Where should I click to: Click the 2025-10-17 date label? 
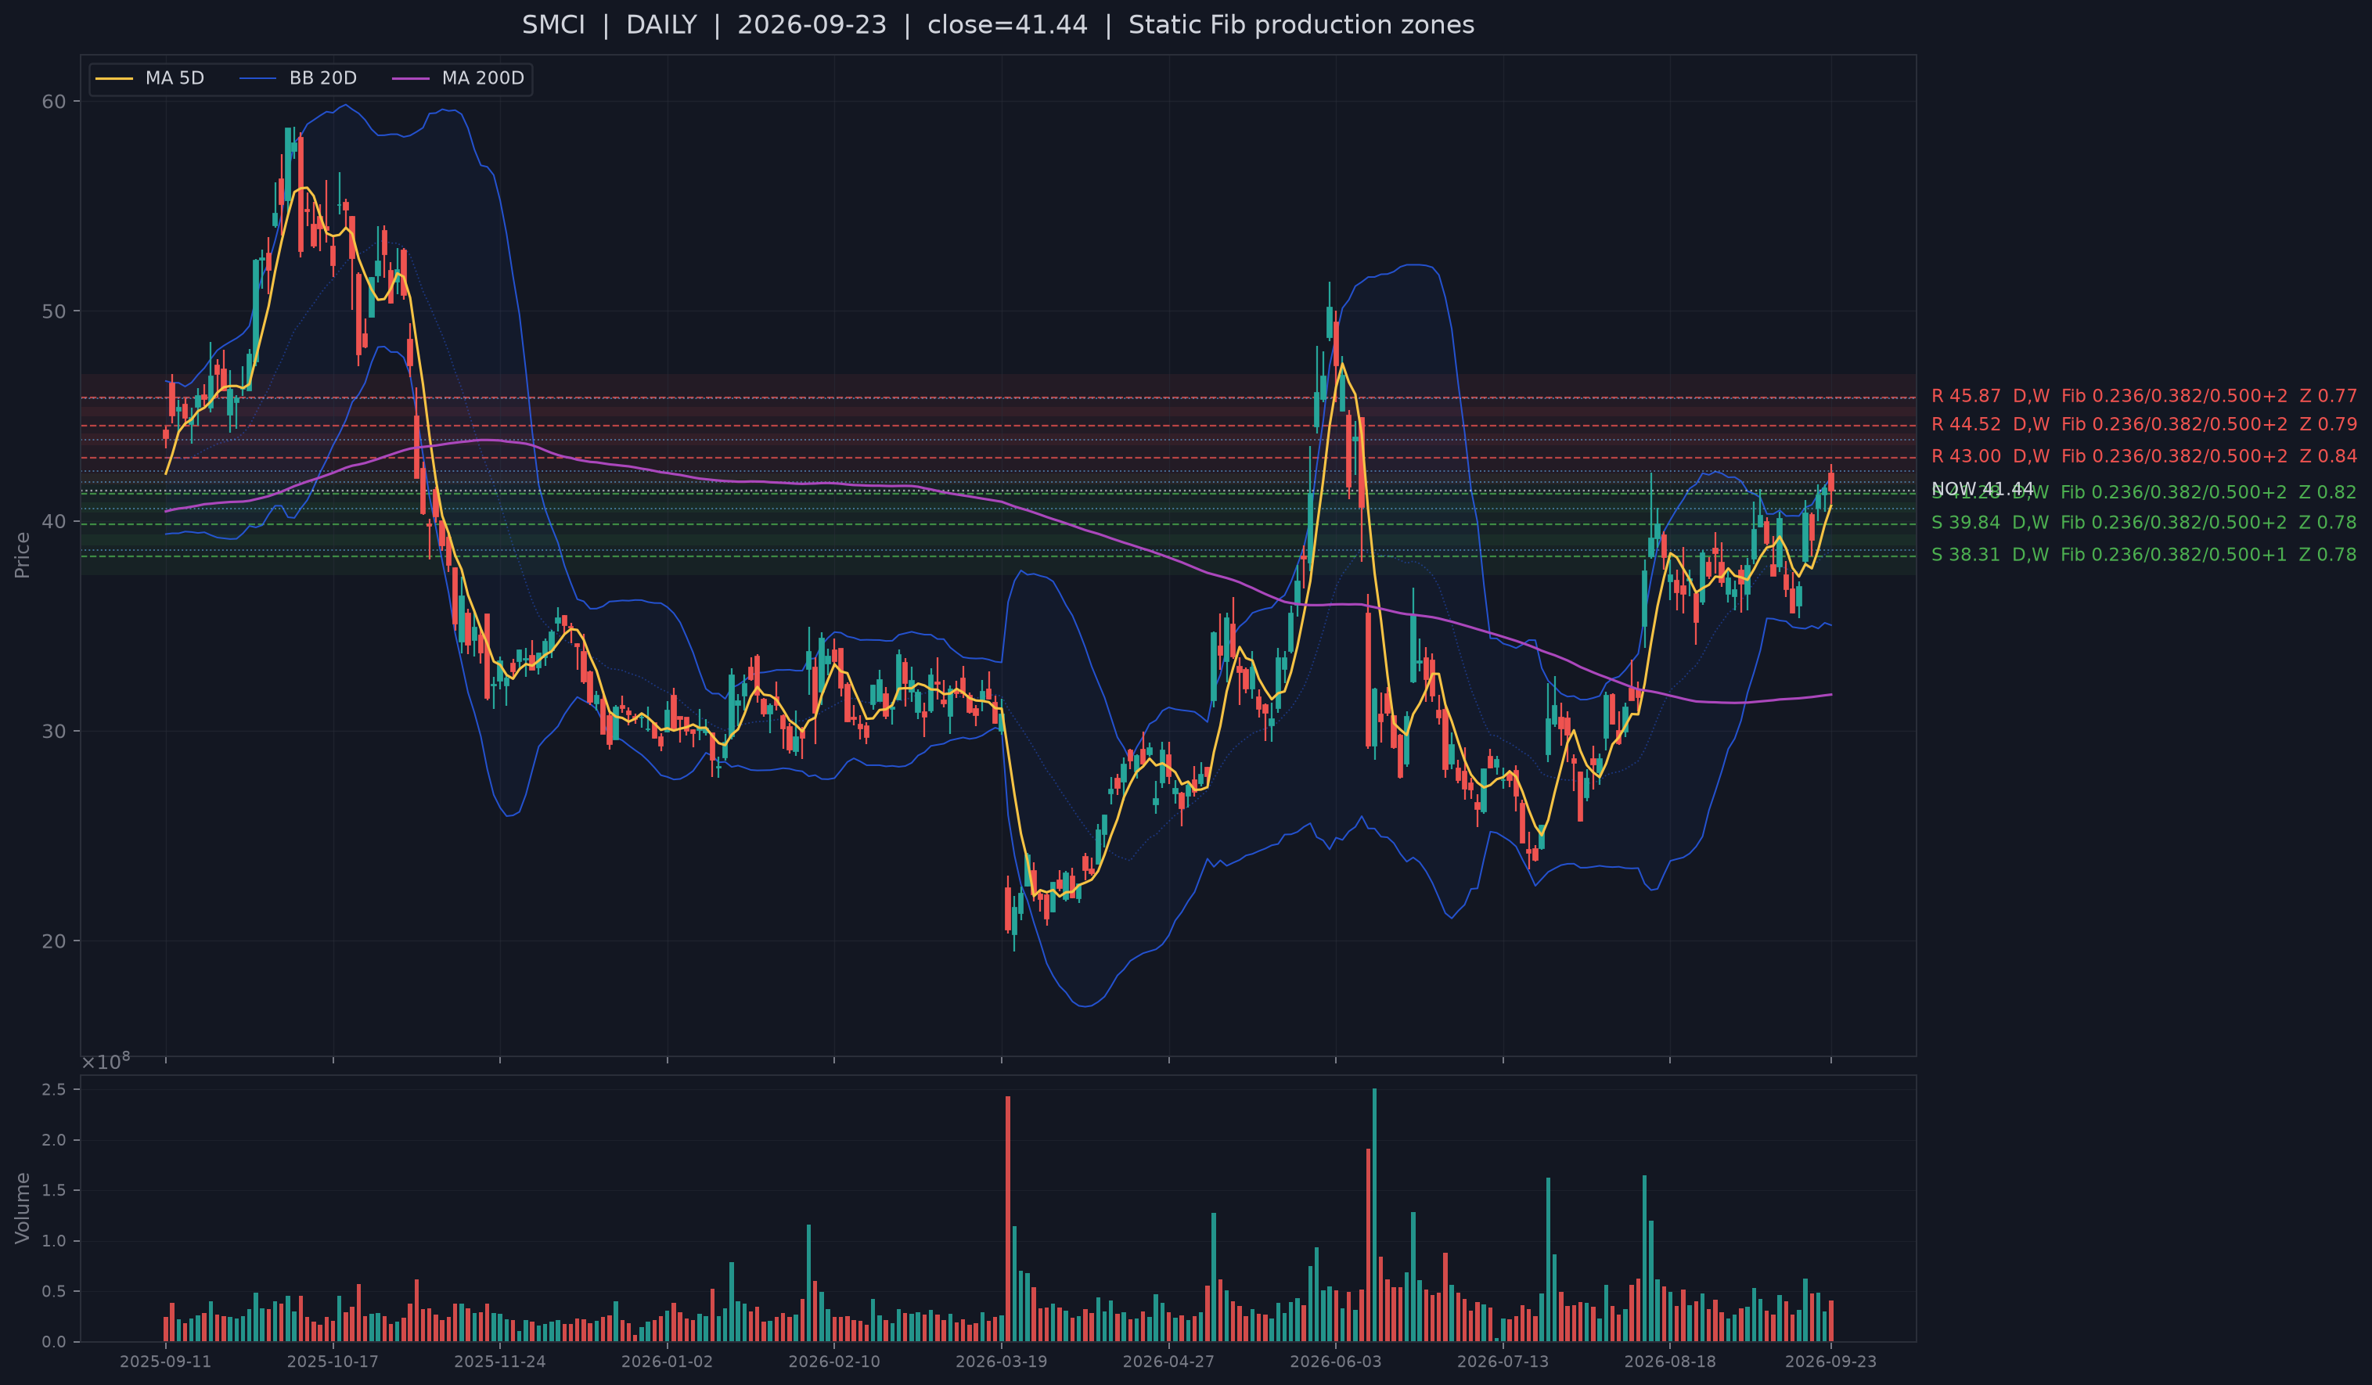[x=333, y=1362]
